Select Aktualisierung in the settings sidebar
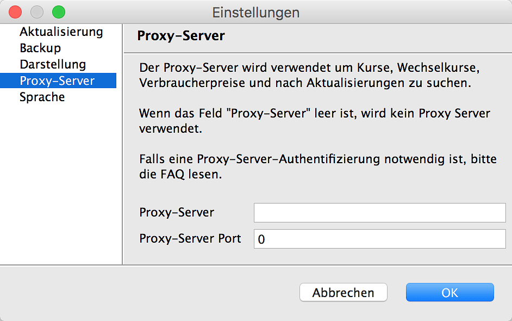The width and height of the screenshot is (512, 321). (61, 32)
